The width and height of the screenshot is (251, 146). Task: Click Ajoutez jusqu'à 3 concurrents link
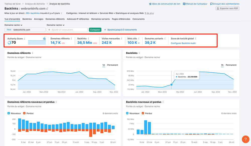[x=122, y=30]
